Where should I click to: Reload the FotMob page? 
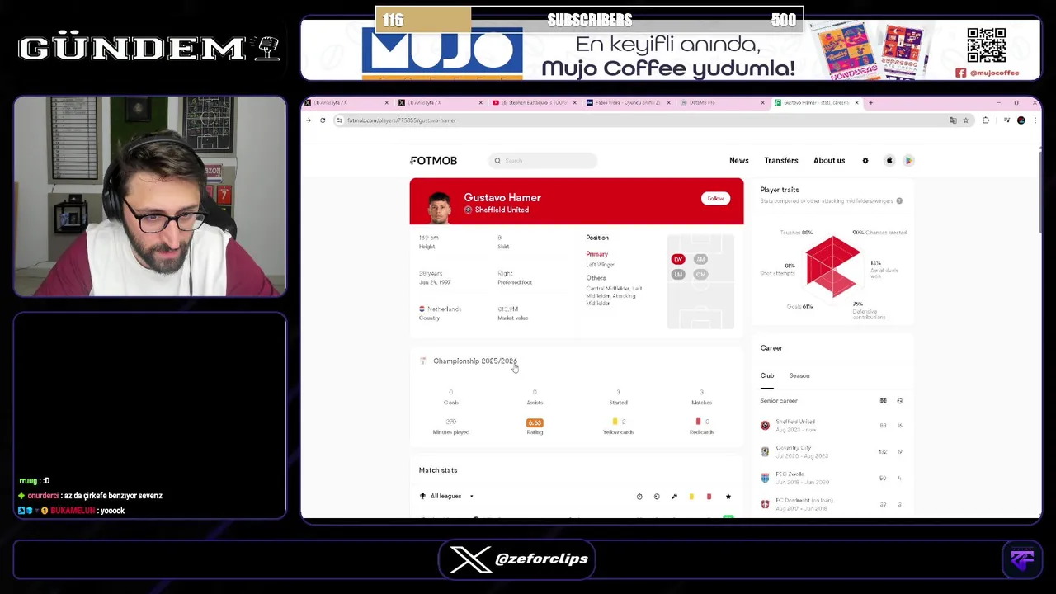pos(323,120)
